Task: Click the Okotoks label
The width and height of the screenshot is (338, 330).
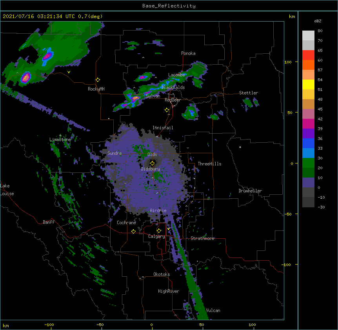Action: pos(162,274)
